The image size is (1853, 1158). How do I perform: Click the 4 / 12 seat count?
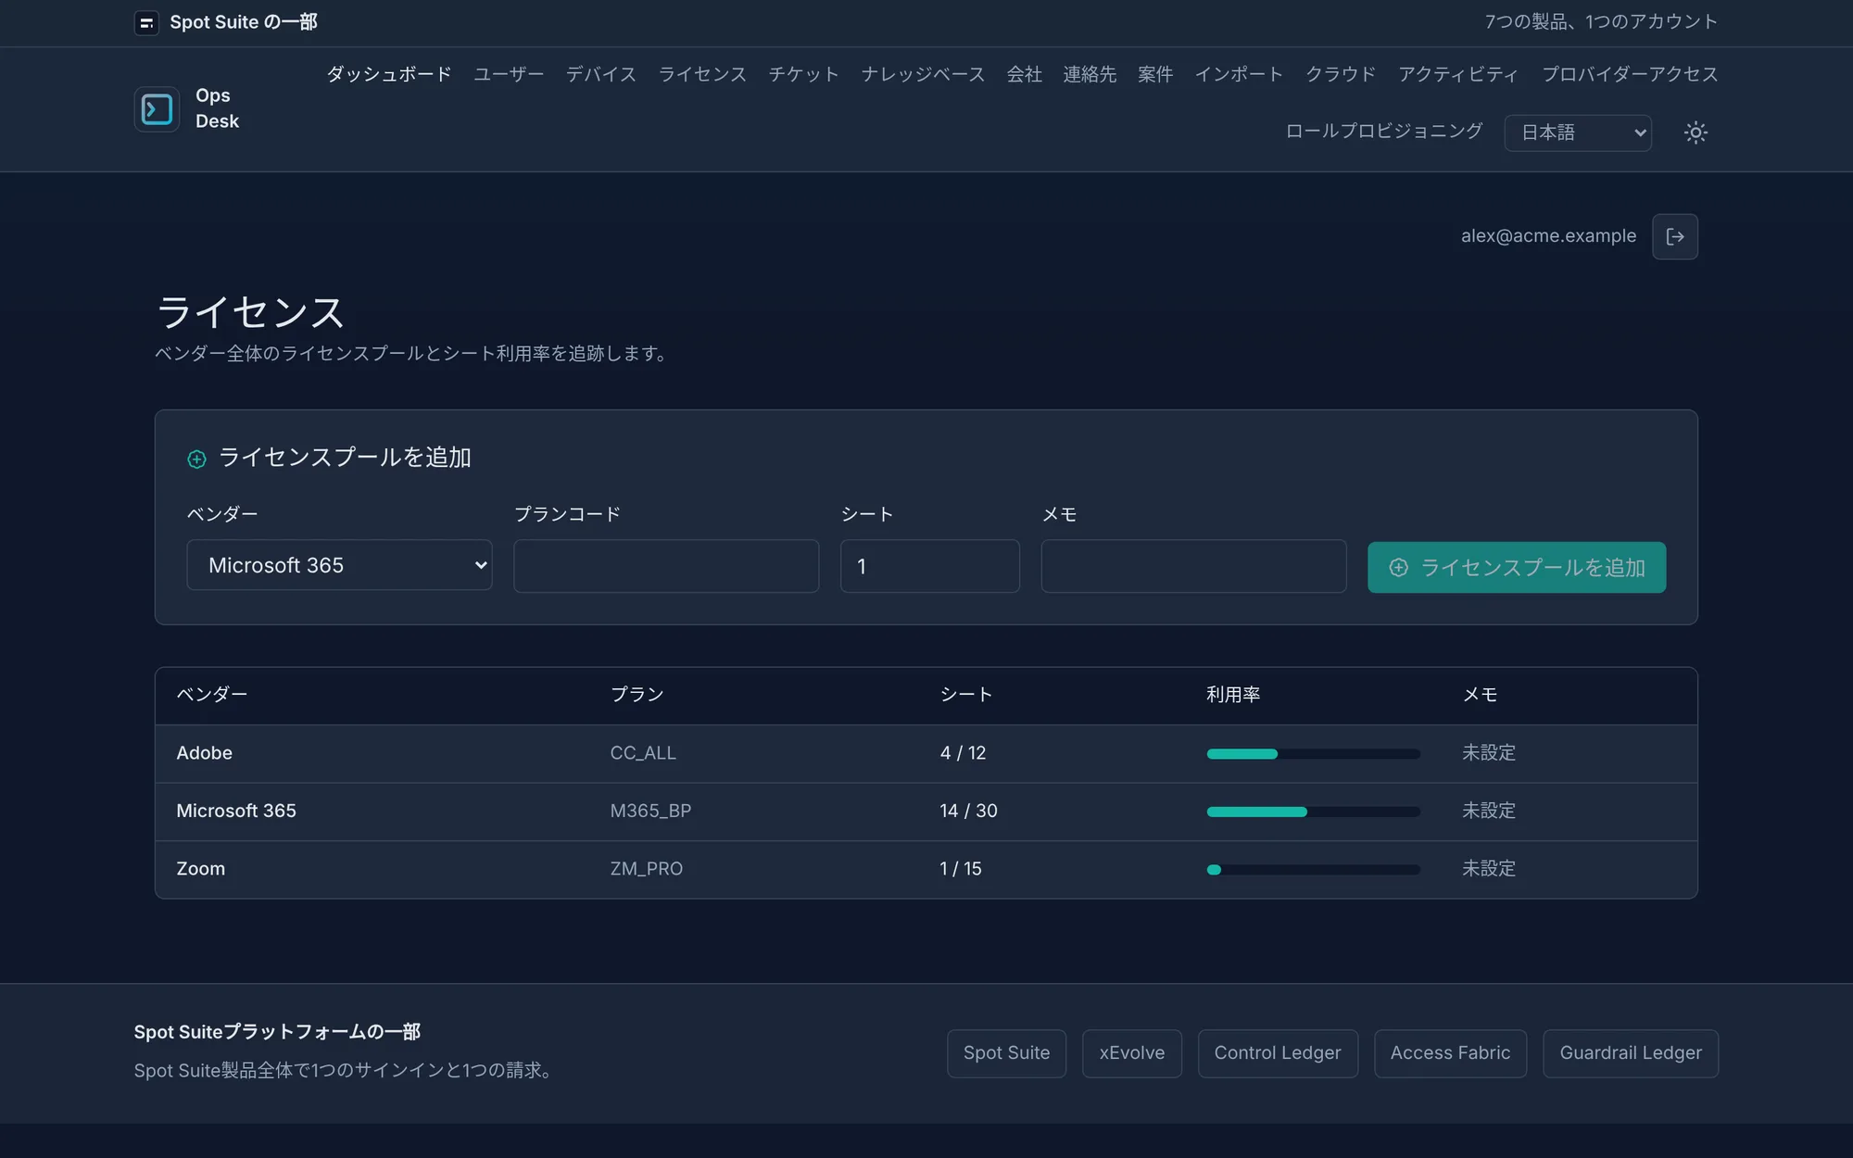(x=963, y=753)
